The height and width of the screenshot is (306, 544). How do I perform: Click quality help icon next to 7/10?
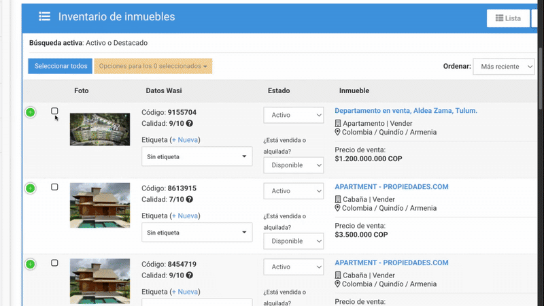[189, 200]
